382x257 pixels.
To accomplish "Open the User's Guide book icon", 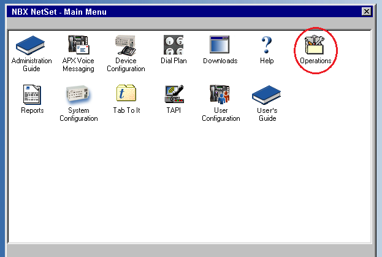I will [267, 94].
